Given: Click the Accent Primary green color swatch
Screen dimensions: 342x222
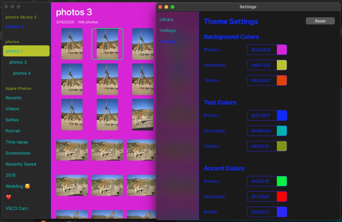Looking at the screenshot, I should coord(281,181).
